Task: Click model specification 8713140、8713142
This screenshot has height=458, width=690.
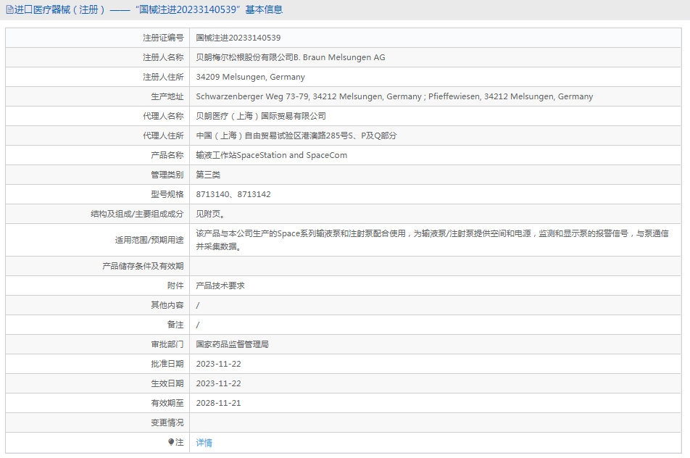Action: [233, 194]
